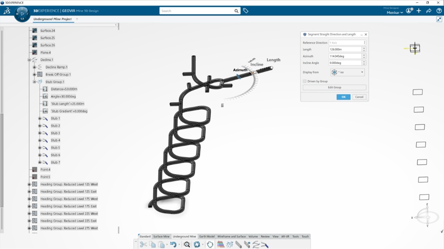Open the Undo history dropdown arrow

(x=179, y=244)
